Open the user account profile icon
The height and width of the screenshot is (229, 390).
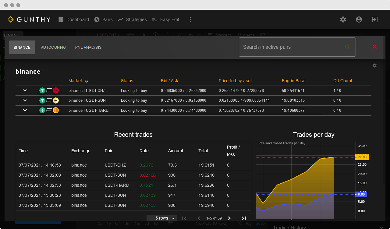point(359,19)
